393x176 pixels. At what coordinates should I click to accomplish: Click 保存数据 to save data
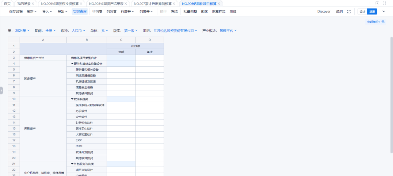click(16, 12)
